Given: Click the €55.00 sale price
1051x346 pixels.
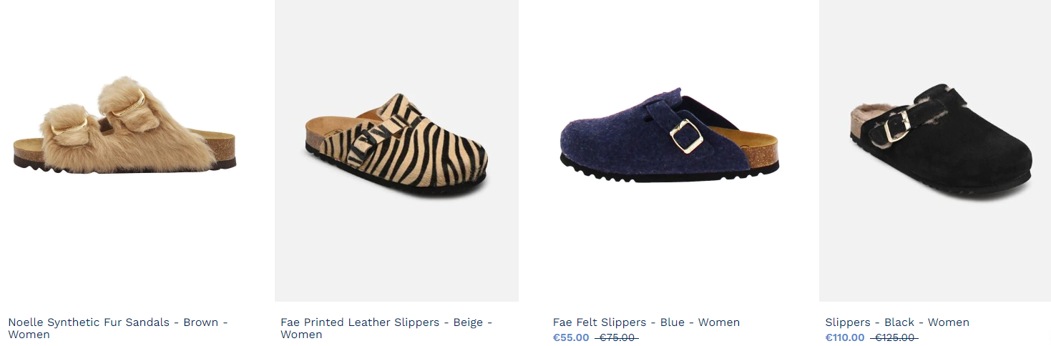Looking at the screenshot, I should point(571,338).
